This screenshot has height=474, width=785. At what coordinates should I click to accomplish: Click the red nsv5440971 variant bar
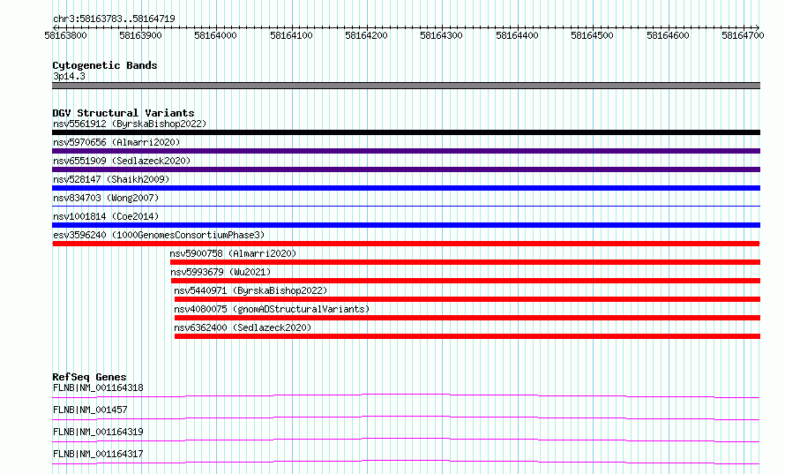point(467,299)
